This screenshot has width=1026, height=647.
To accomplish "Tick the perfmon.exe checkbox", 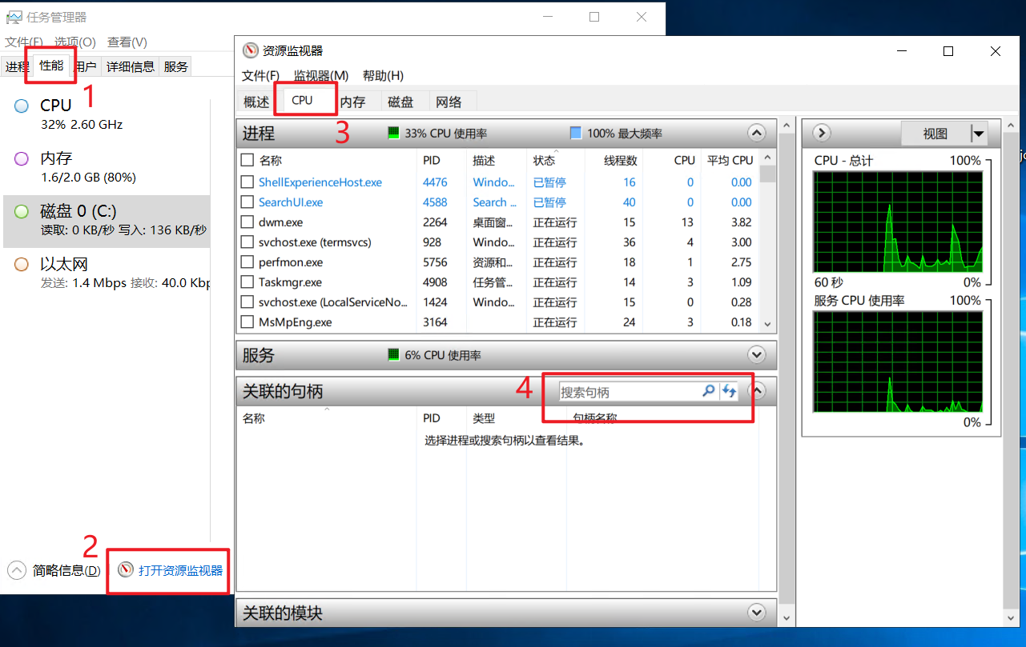I will 247,262.
